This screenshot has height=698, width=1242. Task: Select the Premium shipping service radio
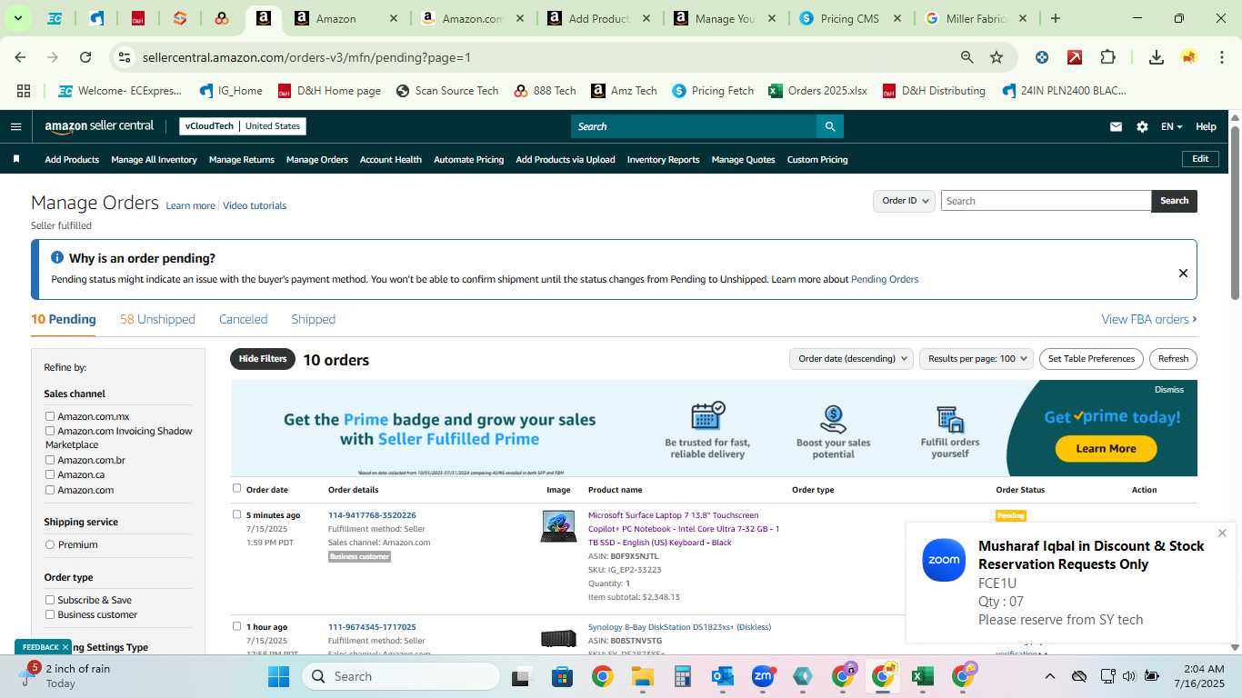(x=50, y=544)
